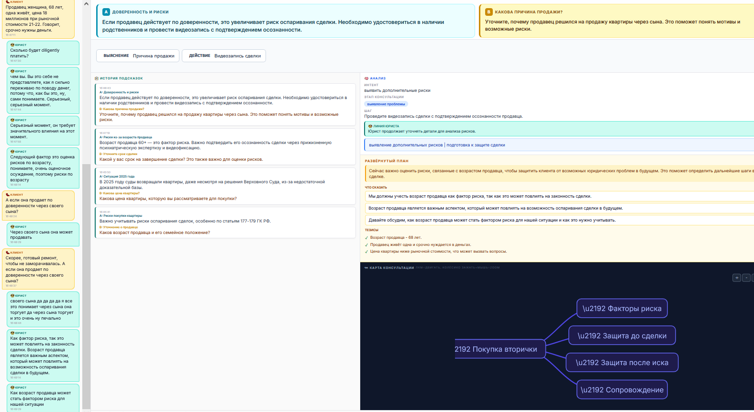Zoom out the consultation map with minus
Screen dimensions: 754x412
(x=746, y=278)
